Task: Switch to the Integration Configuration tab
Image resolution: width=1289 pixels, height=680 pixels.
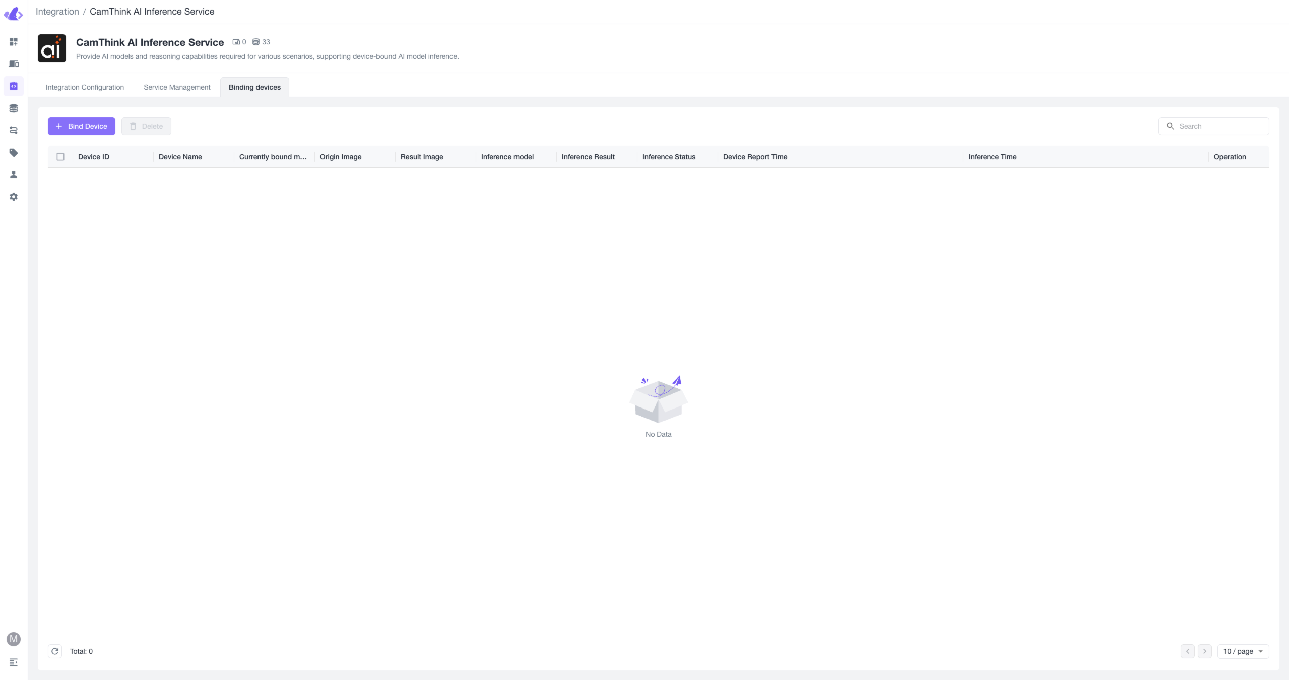Action: tap(85, 87)
